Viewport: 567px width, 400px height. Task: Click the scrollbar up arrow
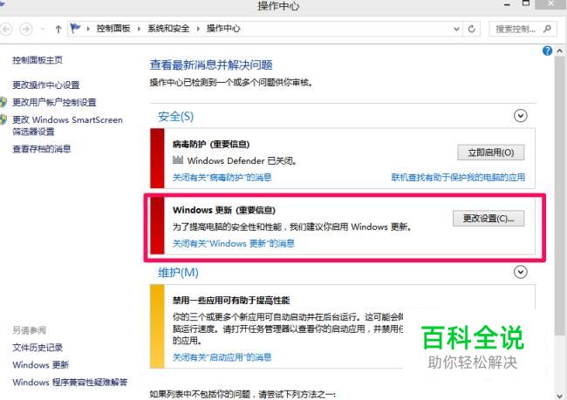click(560, 51)
